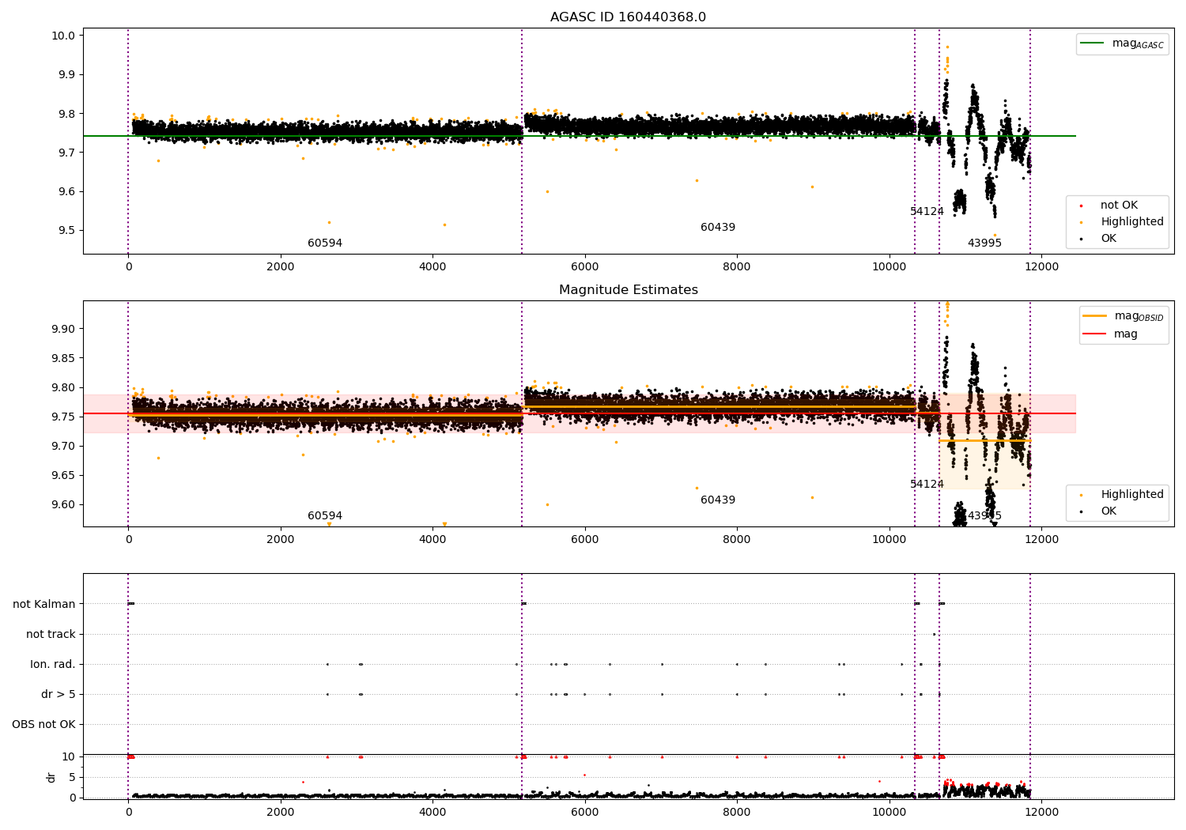Click the rotated "dr" y-axis label
1186x830 pixels.
(51, 777)
